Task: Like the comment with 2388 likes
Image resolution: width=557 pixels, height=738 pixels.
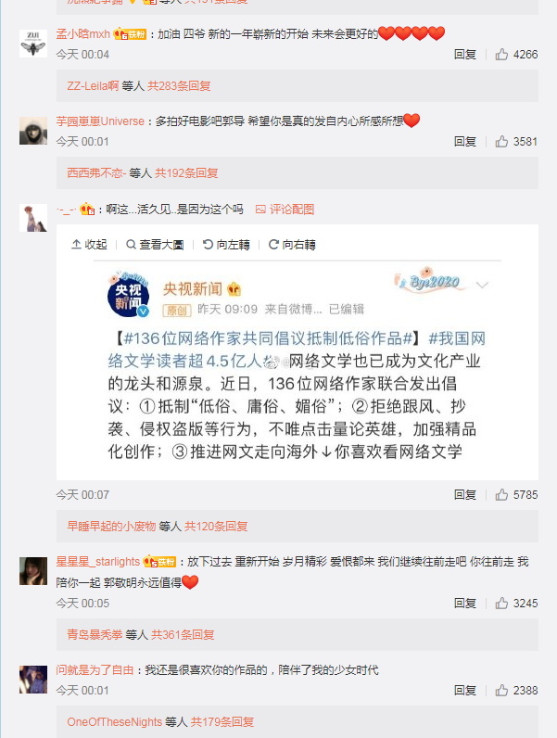Action: point(501,691)
